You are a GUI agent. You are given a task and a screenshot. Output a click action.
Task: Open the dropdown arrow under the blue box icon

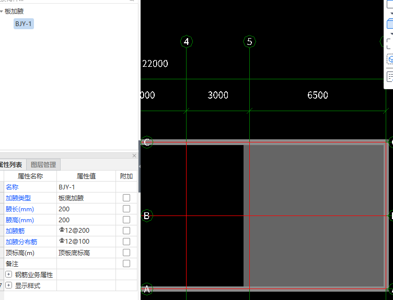[391, 33]
